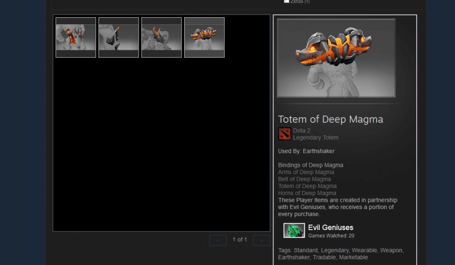Click Belt of Deep Magma in set list

tap(304, 179)
